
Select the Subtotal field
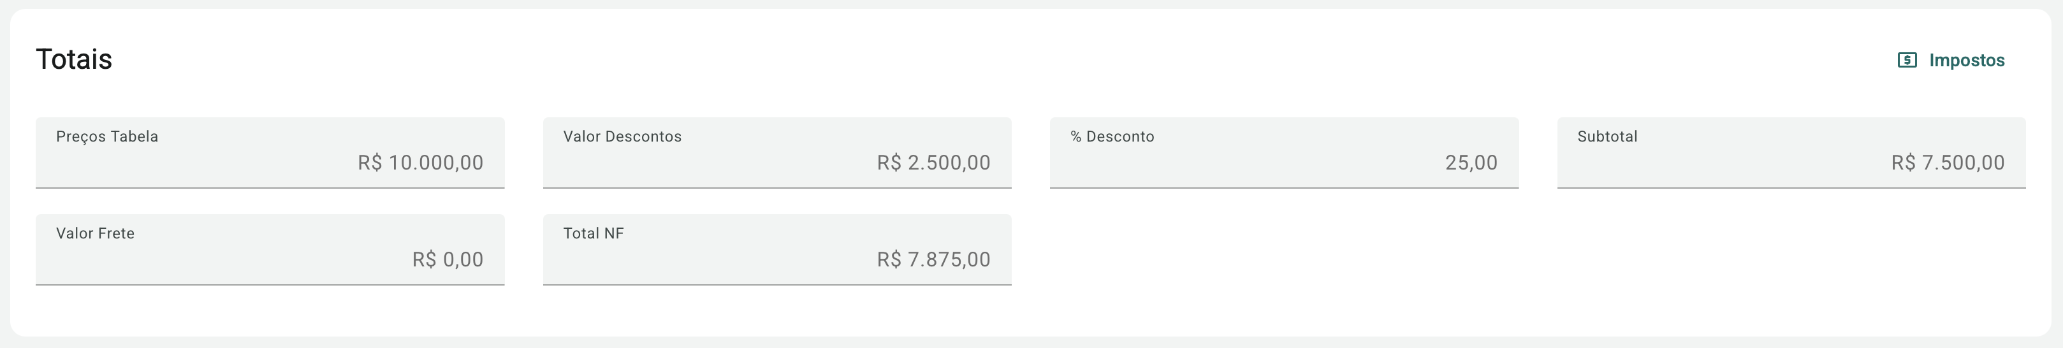1791,152
